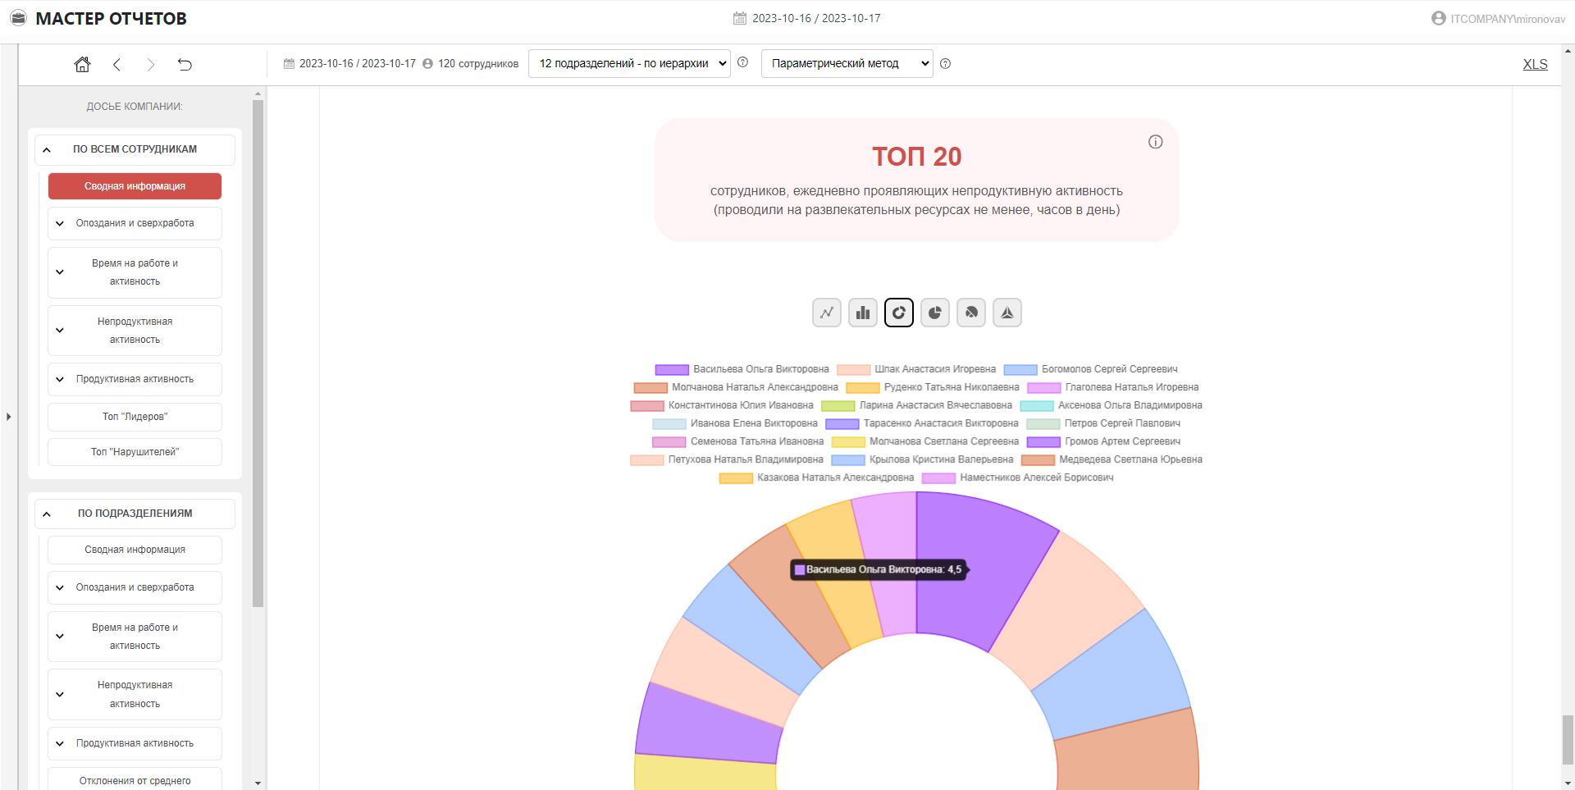Switch to radar chart view
Screen dimensions: 1575x790
[x=1007, y=313]
